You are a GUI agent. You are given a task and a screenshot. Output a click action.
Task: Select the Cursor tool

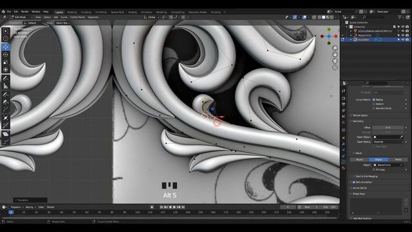click(6, 39)
